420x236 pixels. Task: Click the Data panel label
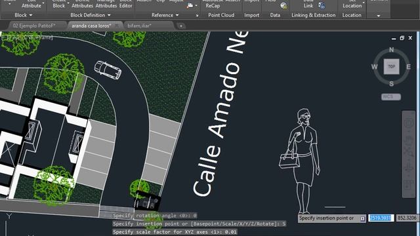[x=275, y=15]
